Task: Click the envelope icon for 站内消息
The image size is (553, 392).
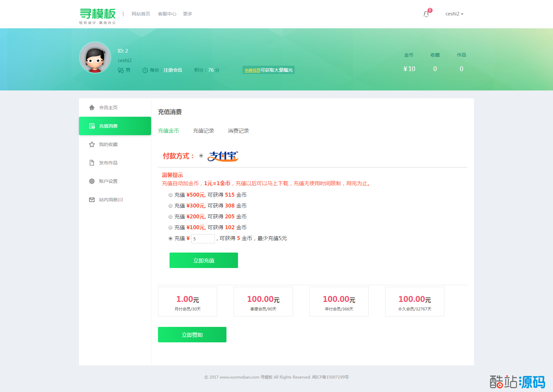Action: (x=92, y=200)
